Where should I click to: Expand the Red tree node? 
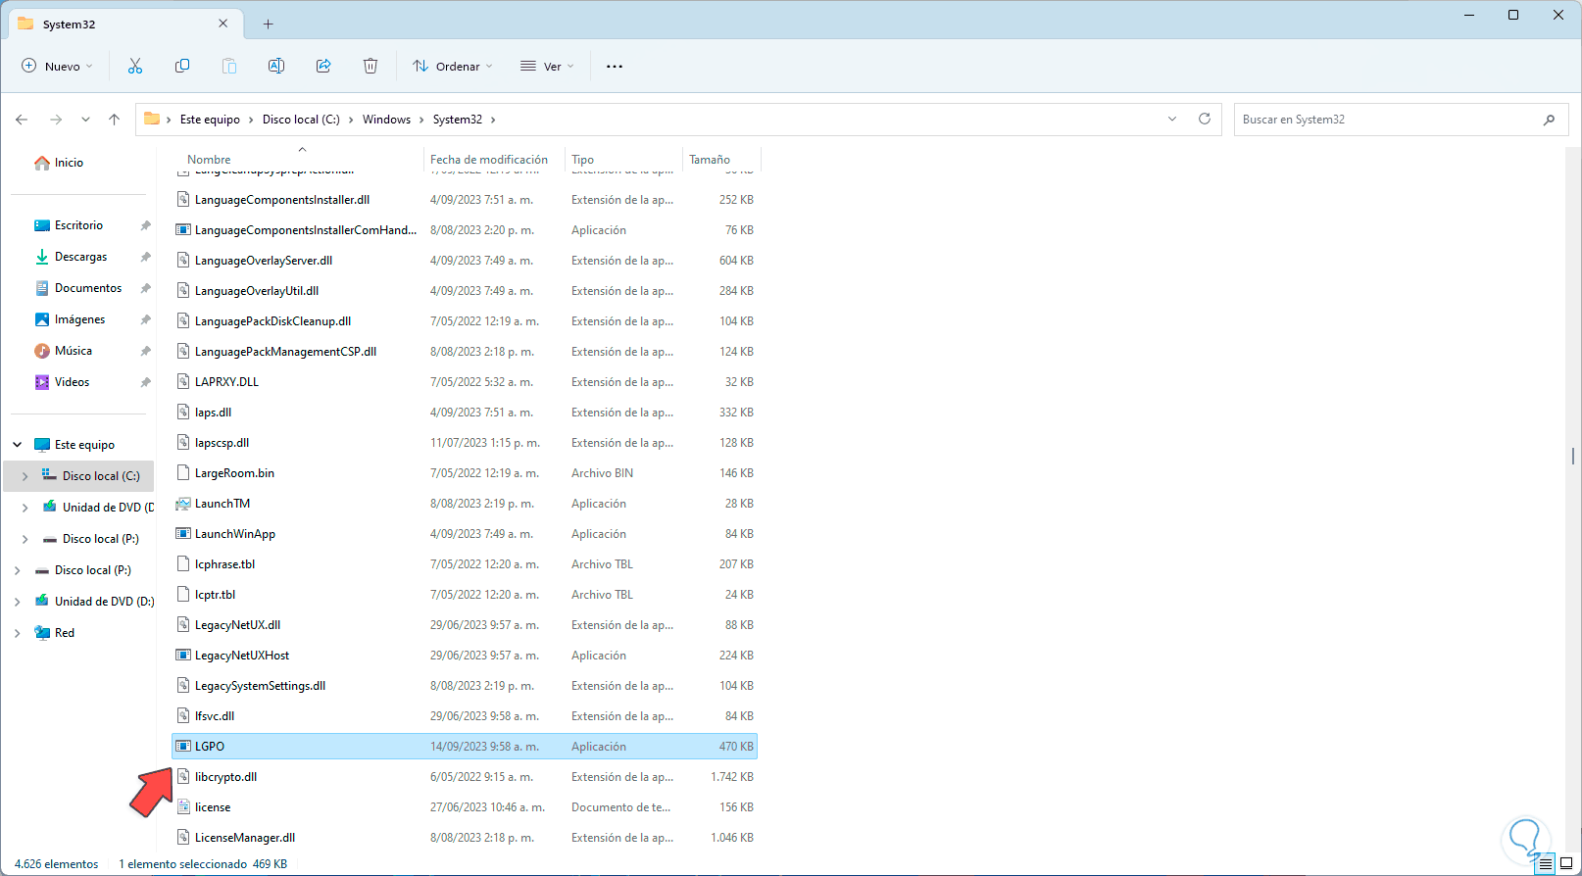(x=18, y=633)
